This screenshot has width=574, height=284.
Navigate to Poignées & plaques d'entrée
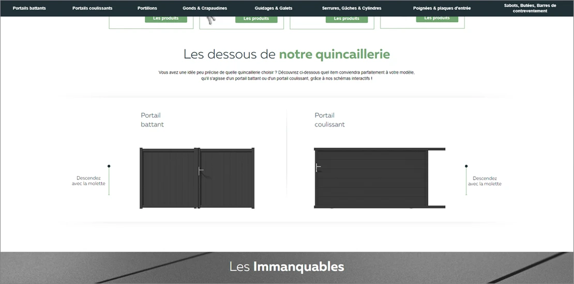pos(442,8)
